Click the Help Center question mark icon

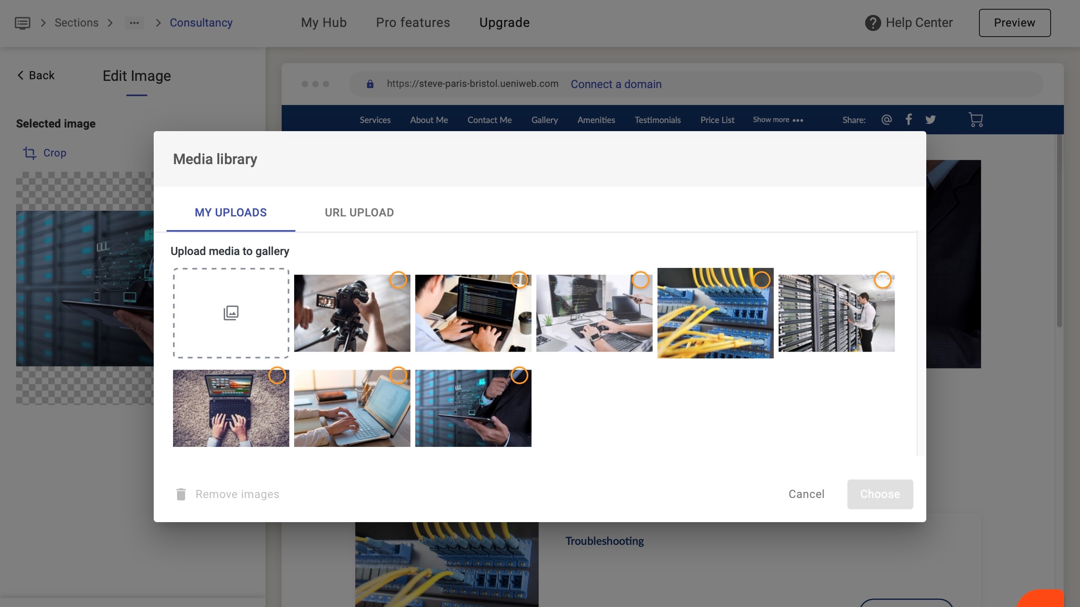click(872, 23)
